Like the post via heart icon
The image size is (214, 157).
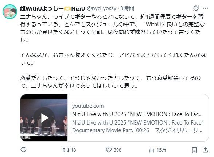[109, 150]
